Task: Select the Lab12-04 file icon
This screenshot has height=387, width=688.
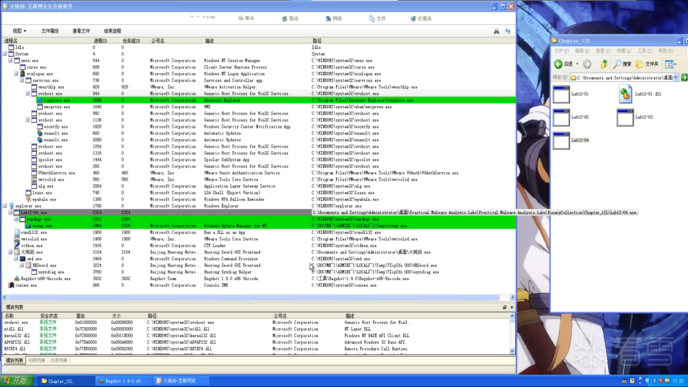Action: (x=561, y=140)
